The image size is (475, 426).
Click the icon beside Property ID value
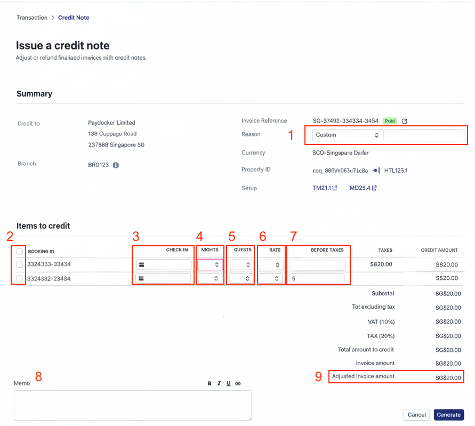pyautogui.click(x=376, y=171)
